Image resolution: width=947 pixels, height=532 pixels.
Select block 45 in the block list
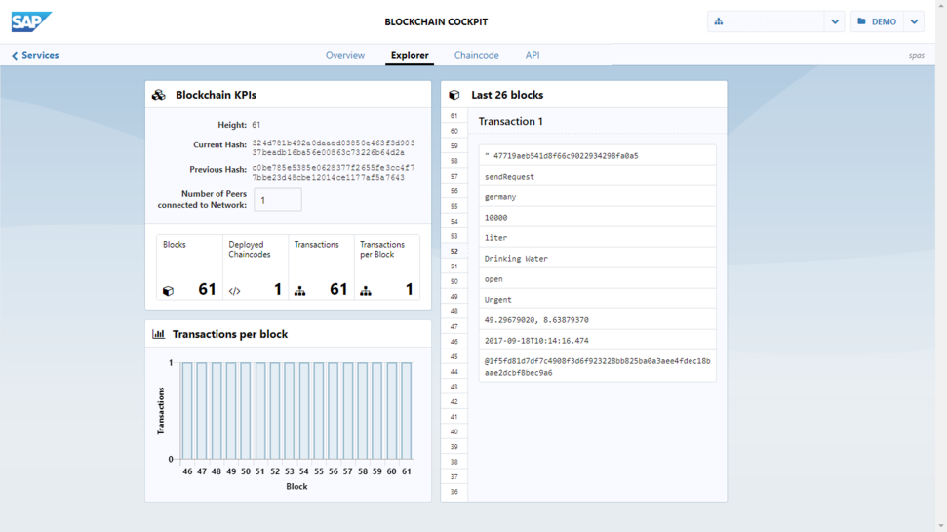tap(454, 356)
